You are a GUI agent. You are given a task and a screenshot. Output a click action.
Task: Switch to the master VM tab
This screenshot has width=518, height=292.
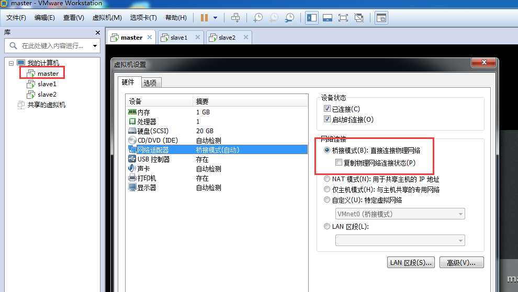pyautogui.click(x=131, y=38)
